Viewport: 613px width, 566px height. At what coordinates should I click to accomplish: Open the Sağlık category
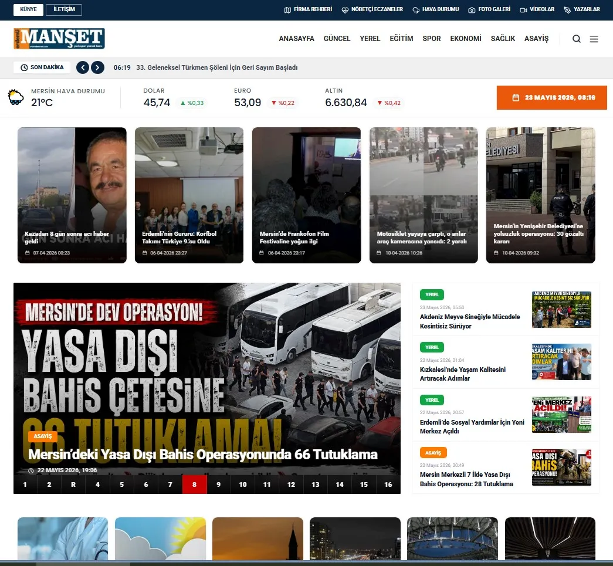click(503, 39)
